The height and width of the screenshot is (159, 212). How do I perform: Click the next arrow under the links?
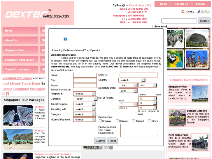point(8,94)
